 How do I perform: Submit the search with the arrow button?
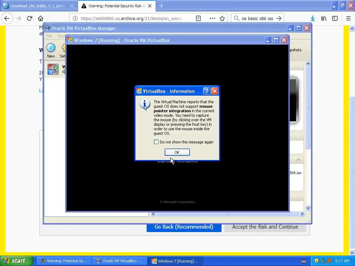(x=279, y=18)
